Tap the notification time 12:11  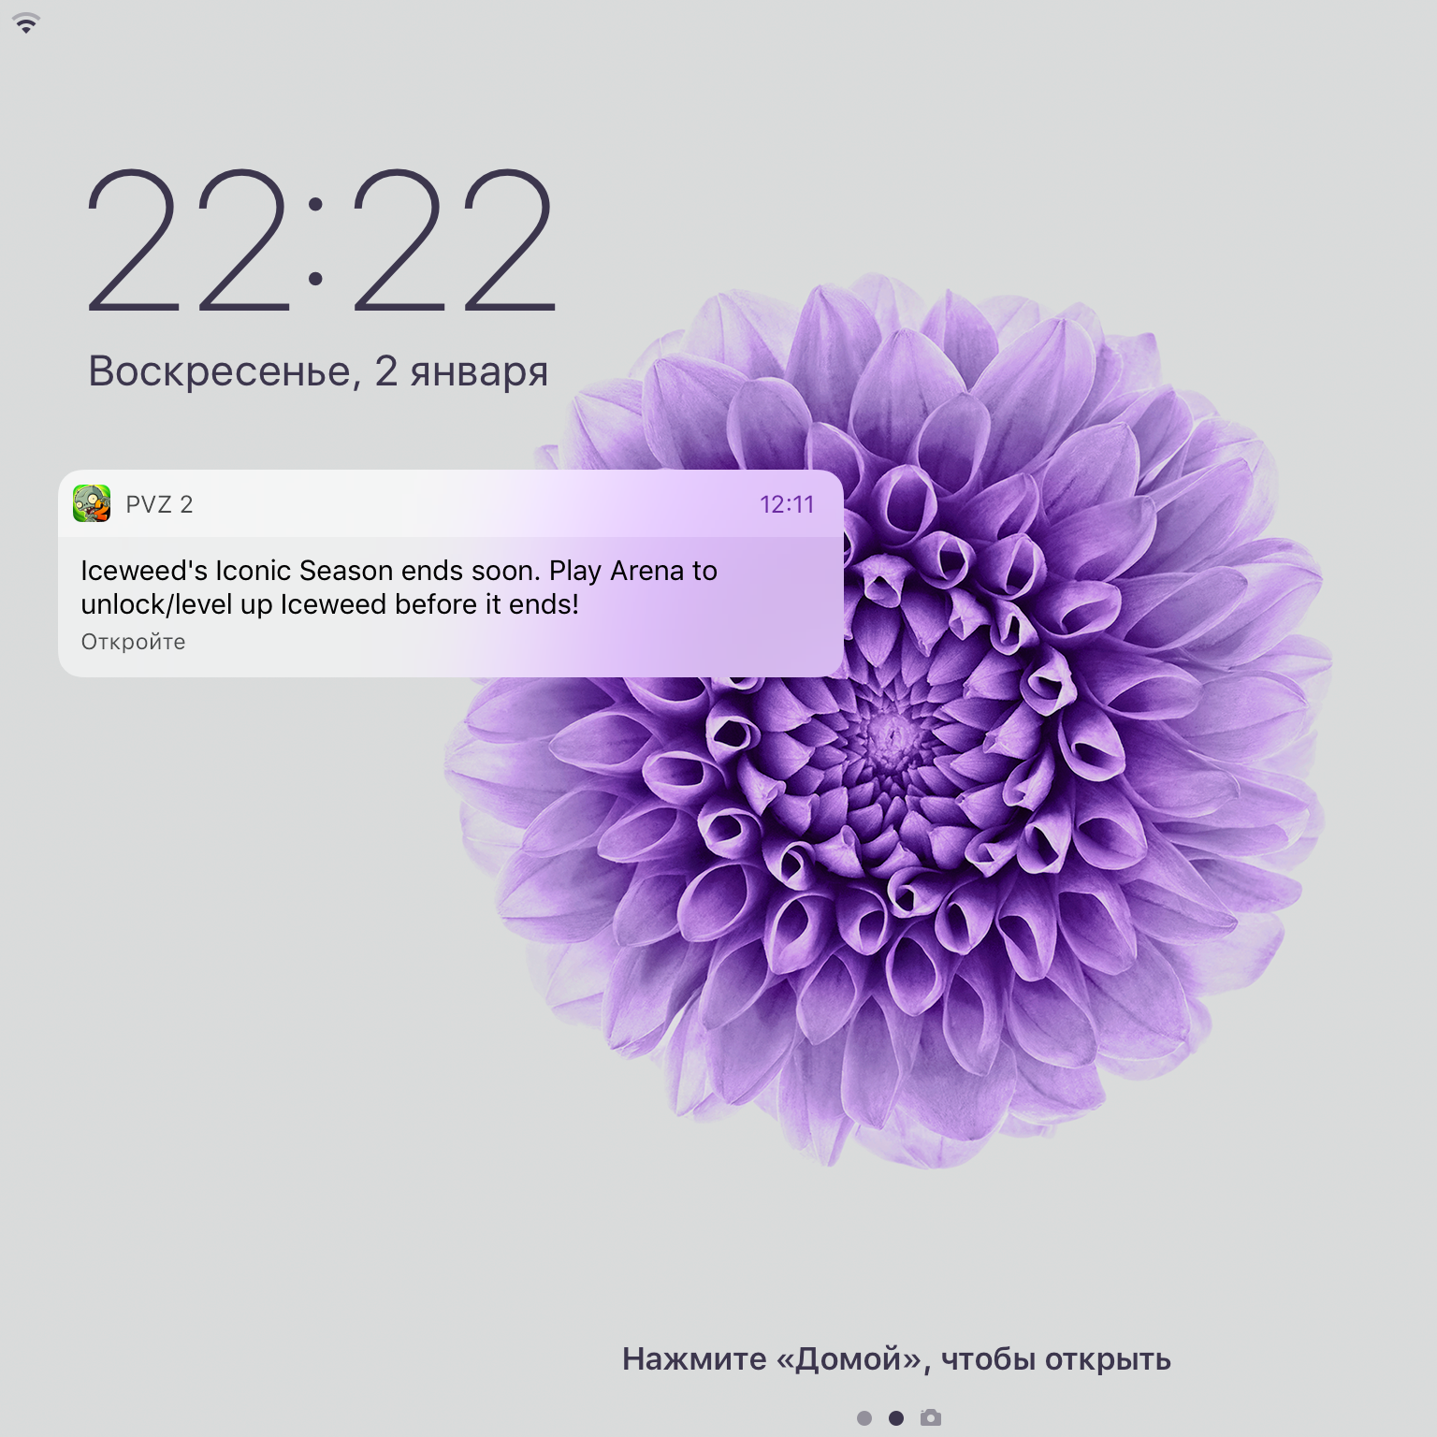click(x=787, y=504)
